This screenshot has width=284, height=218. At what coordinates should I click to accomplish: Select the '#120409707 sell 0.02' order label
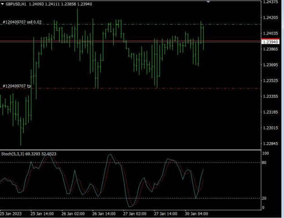[x=22, y=22]
